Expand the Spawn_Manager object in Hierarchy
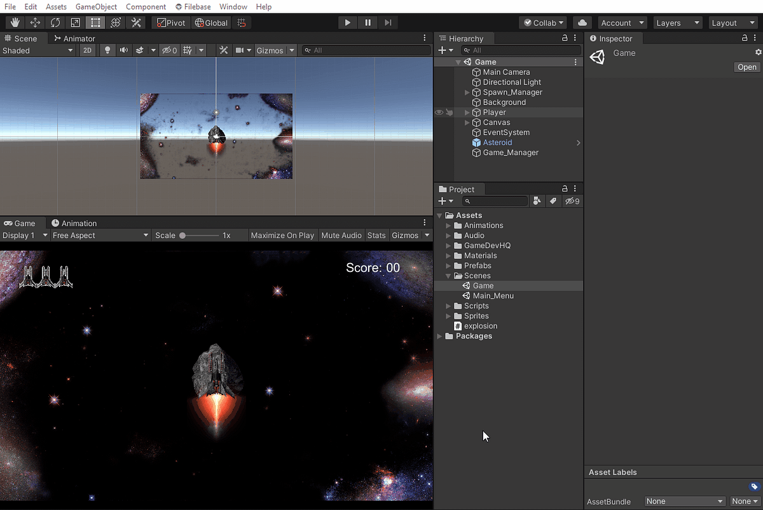 467,92
